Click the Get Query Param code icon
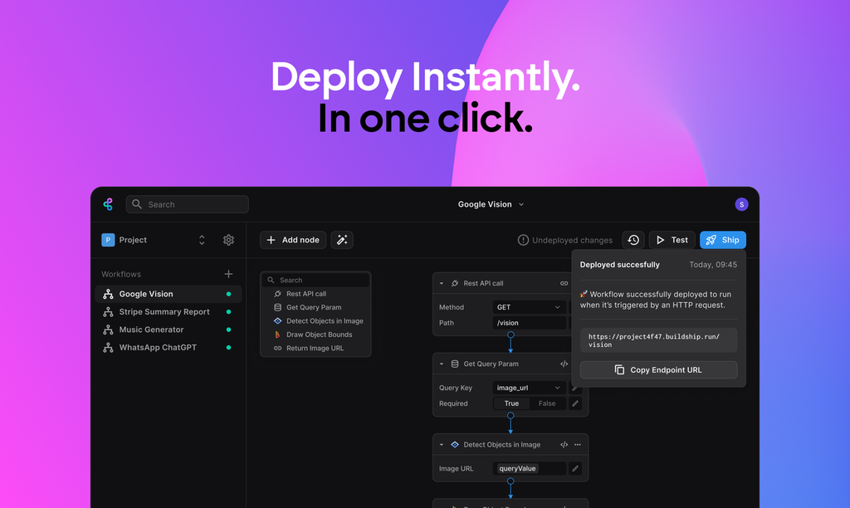 [564, 364]
